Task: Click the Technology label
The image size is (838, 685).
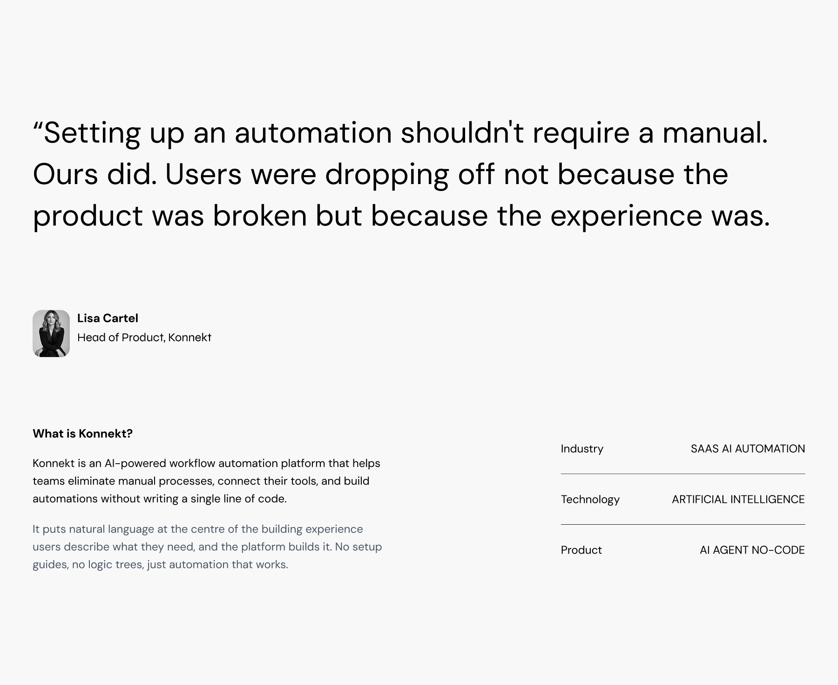Action: (x=590, y=500)
